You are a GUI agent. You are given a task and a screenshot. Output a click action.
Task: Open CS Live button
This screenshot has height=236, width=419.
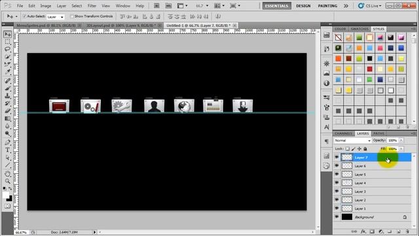click(x=370, y=6)
